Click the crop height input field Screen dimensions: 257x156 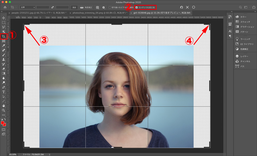pos(62,7)
